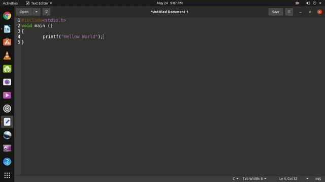Change language from C dropdown
The height and width of the screenshot is (182, 325).
[x=235, y=178]
